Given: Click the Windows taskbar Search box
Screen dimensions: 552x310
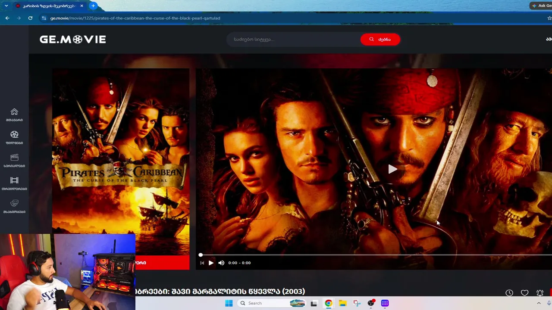Looking at the screenshot, I should click(272, 303).
